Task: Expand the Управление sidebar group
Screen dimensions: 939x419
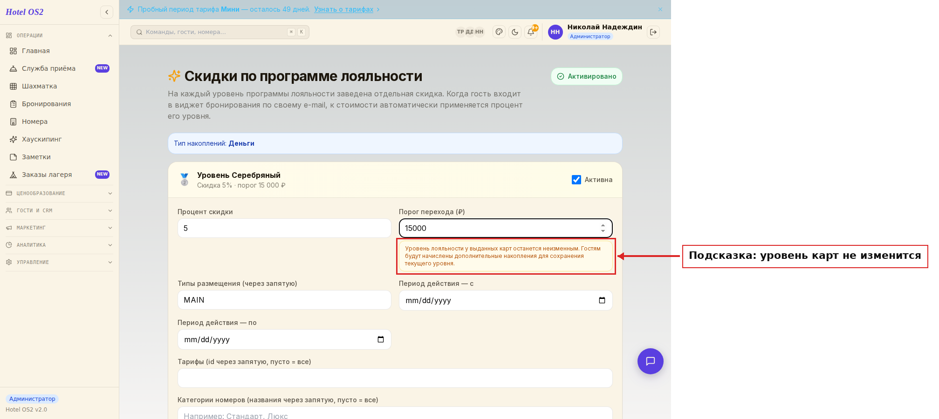Action: point(59,262)
